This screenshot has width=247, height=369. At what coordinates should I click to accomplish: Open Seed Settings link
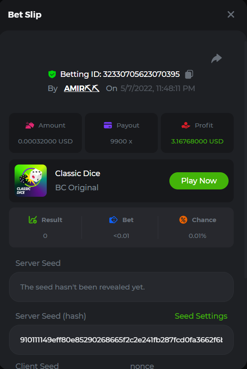(201, 316)
